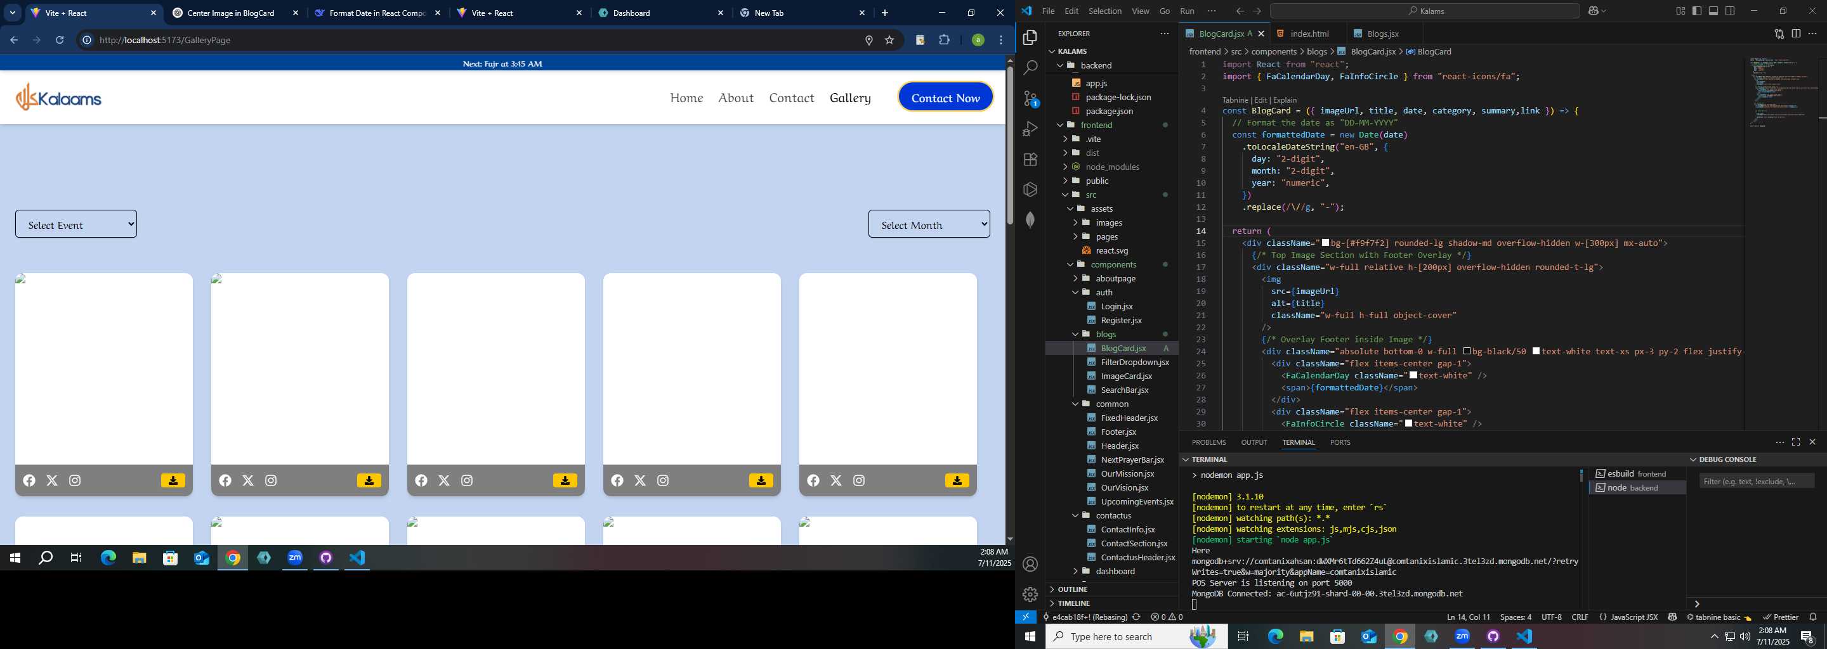The image size is (1827, 649).
Task: Open the Select Month dropdown
Action: 929,224
